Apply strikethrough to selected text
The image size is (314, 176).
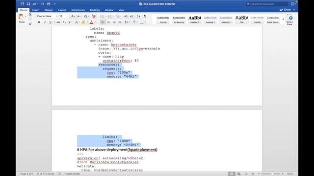58,22
